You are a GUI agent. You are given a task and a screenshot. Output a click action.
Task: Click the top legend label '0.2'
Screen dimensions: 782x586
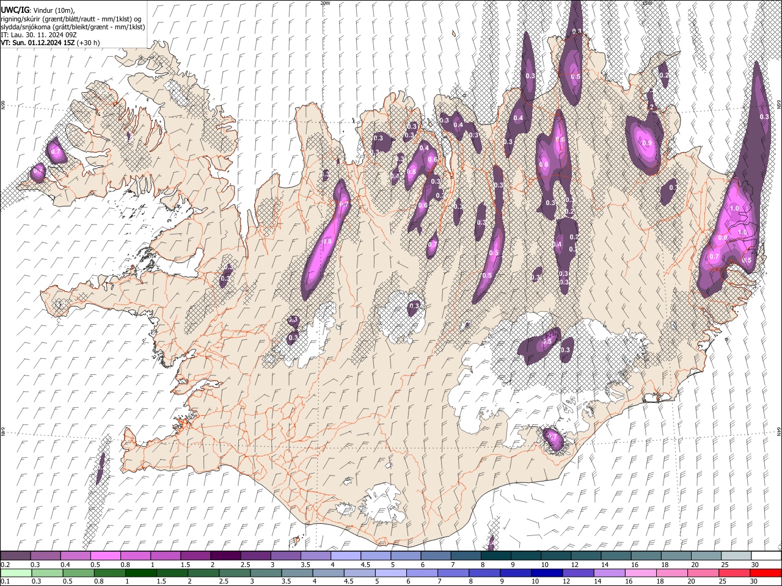[x=5, y=565]
